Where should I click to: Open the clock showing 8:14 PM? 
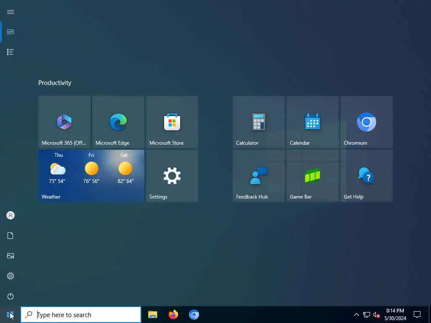(395, 315)
